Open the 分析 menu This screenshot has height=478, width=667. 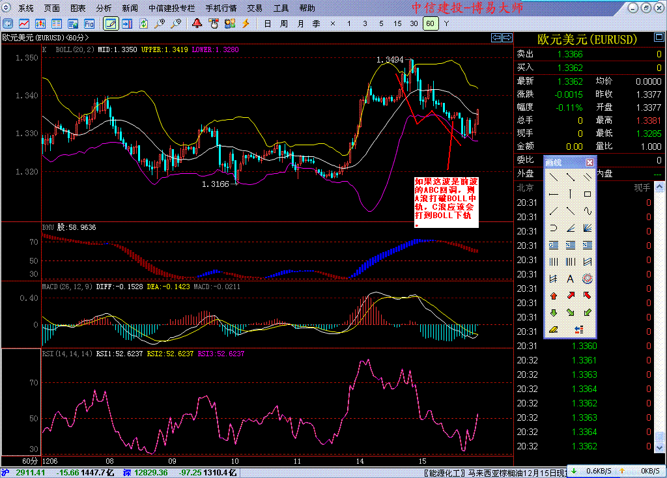(104, 8)
